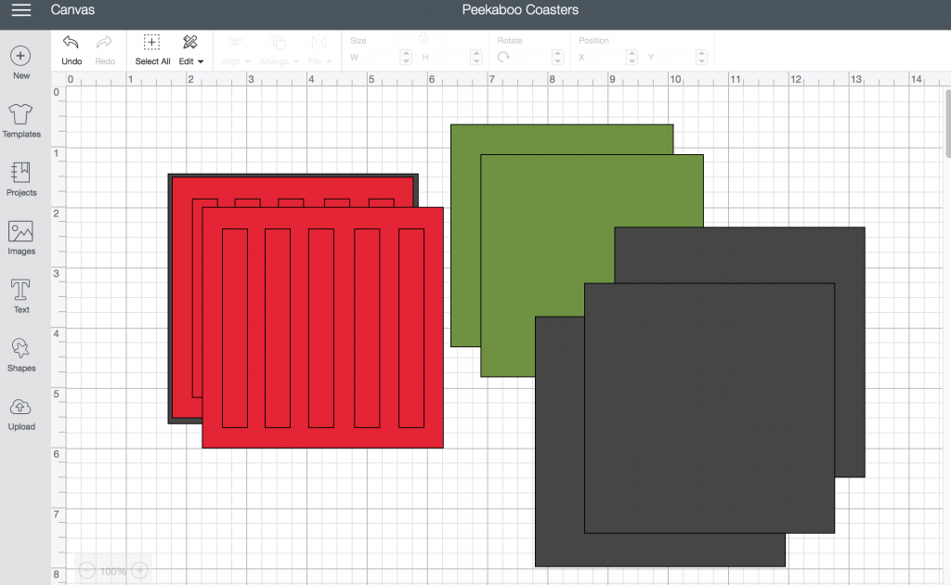Click the Rotate circular arrow icon

pyautogui.click(x=503, y=57)
